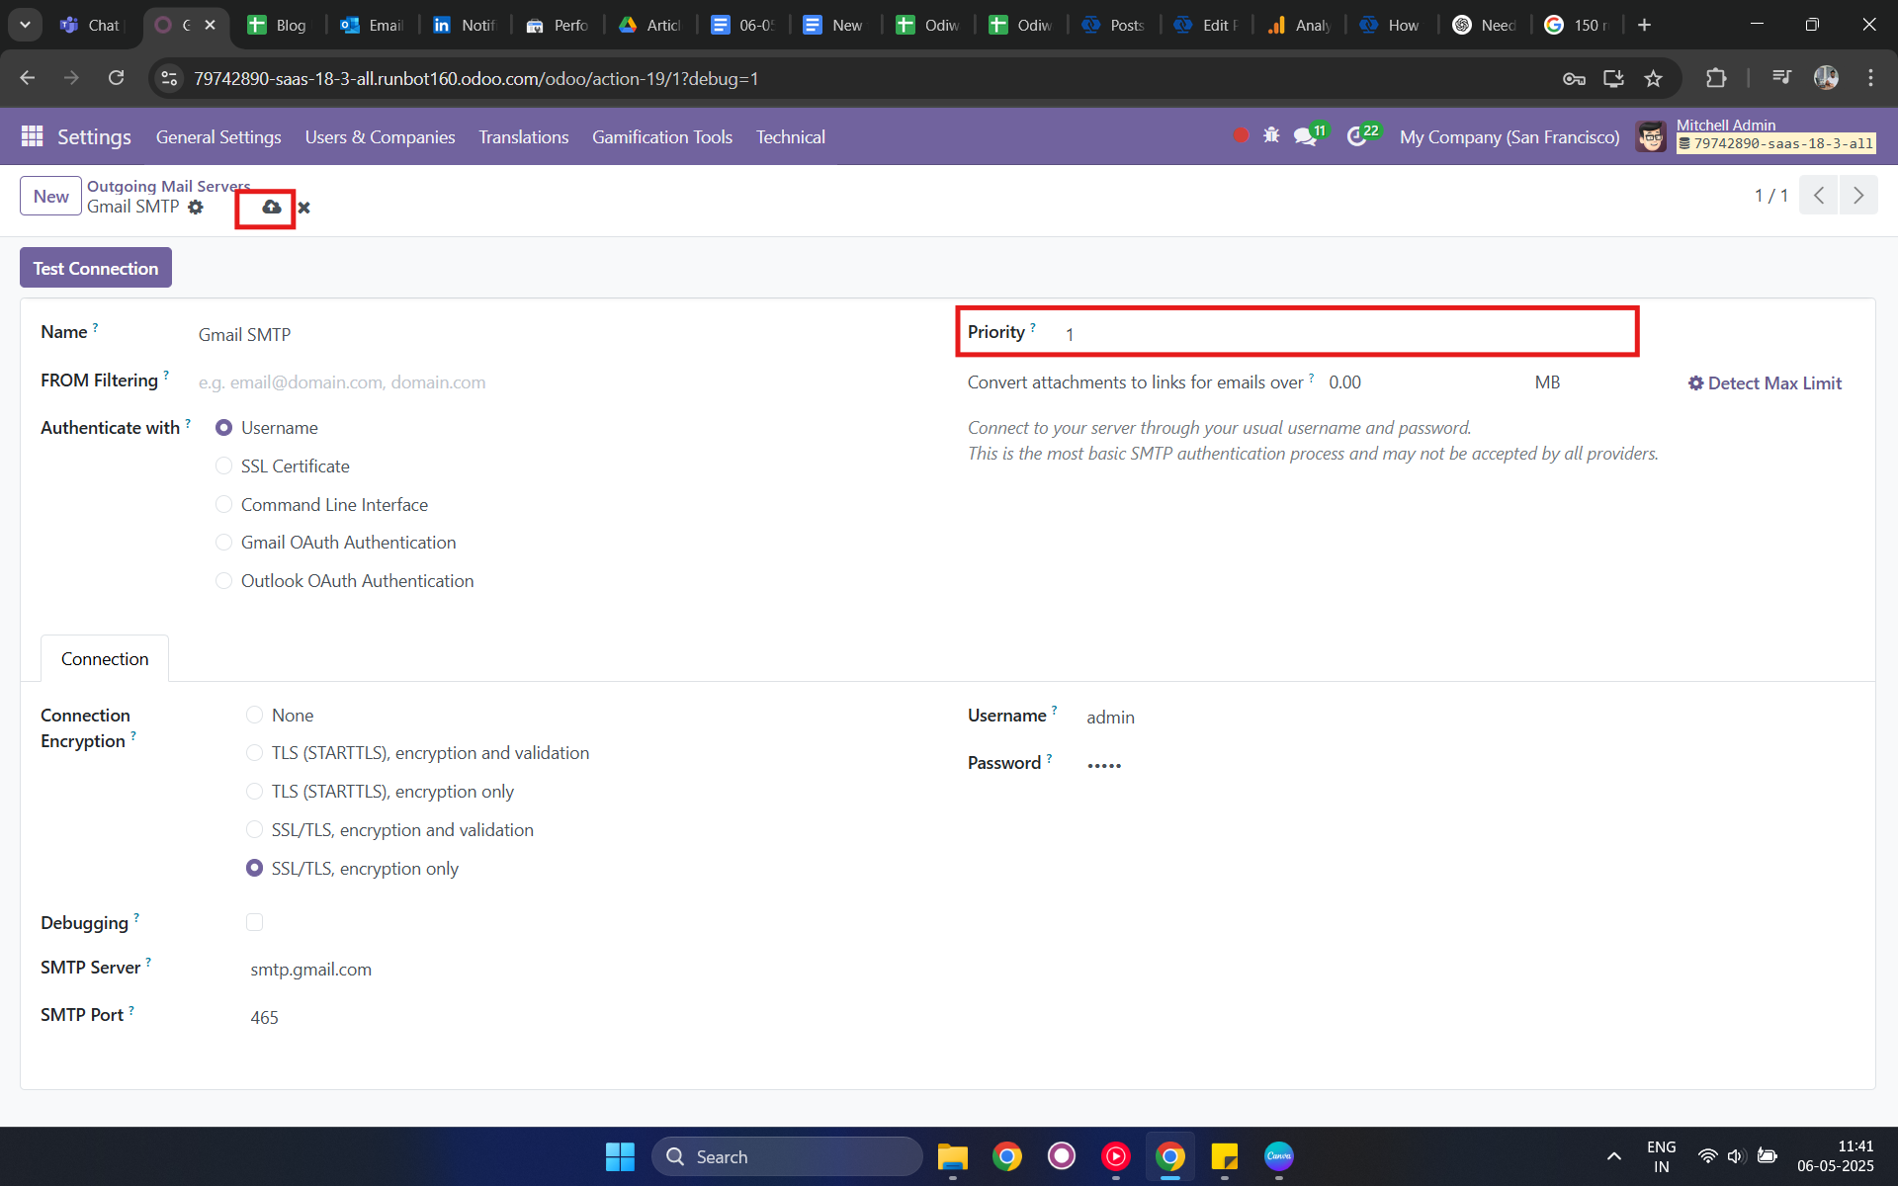Image resolution: width=1898 pixels, height=1186 pixels.
Task: Open the gear actions icon beside Gmail SMTP
Action: click(195, 208)
